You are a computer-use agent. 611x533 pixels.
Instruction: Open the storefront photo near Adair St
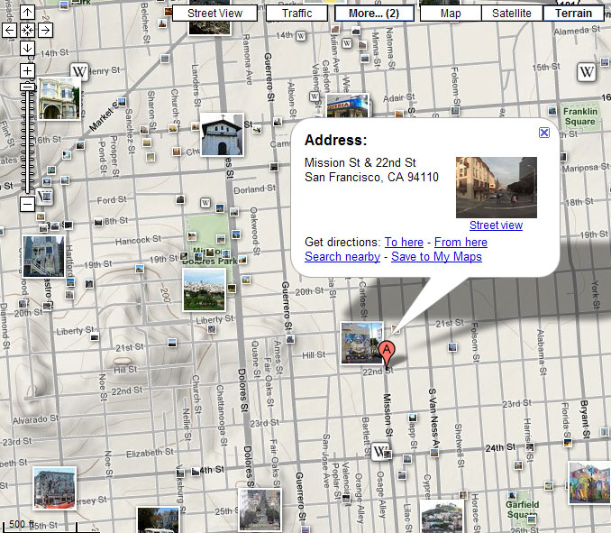[347, 106]
